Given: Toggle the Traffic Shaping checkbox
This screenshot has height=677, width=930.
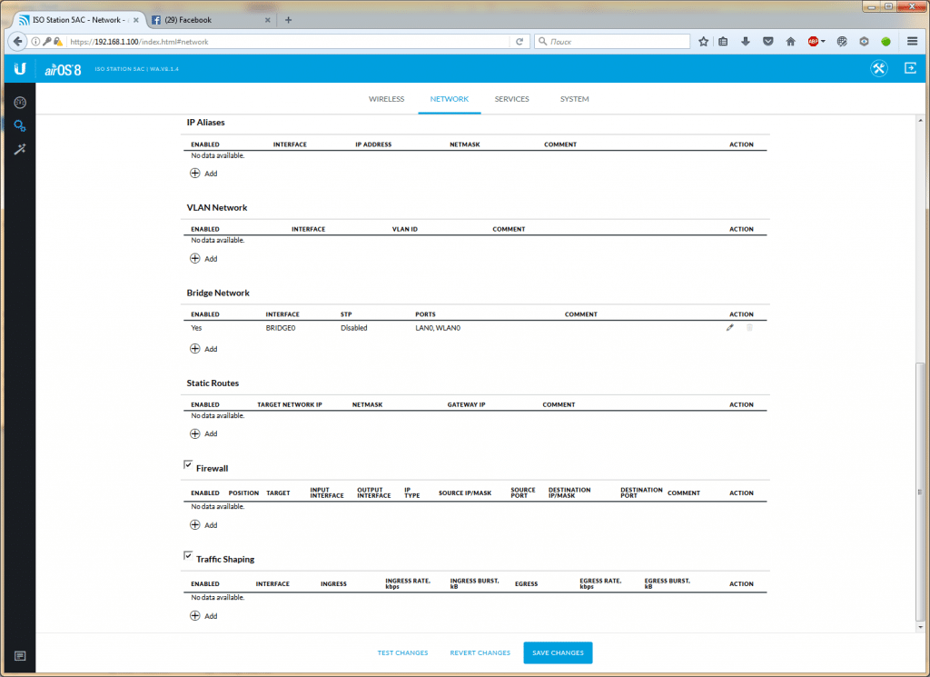Looking at the screenshot, I should point(188,555).
